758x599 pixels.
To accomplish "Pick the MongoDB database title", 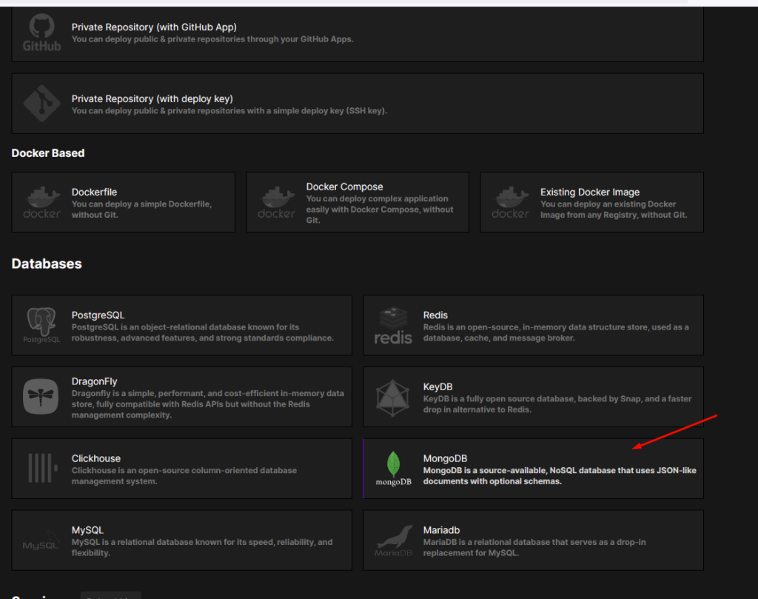I will 445,458.
